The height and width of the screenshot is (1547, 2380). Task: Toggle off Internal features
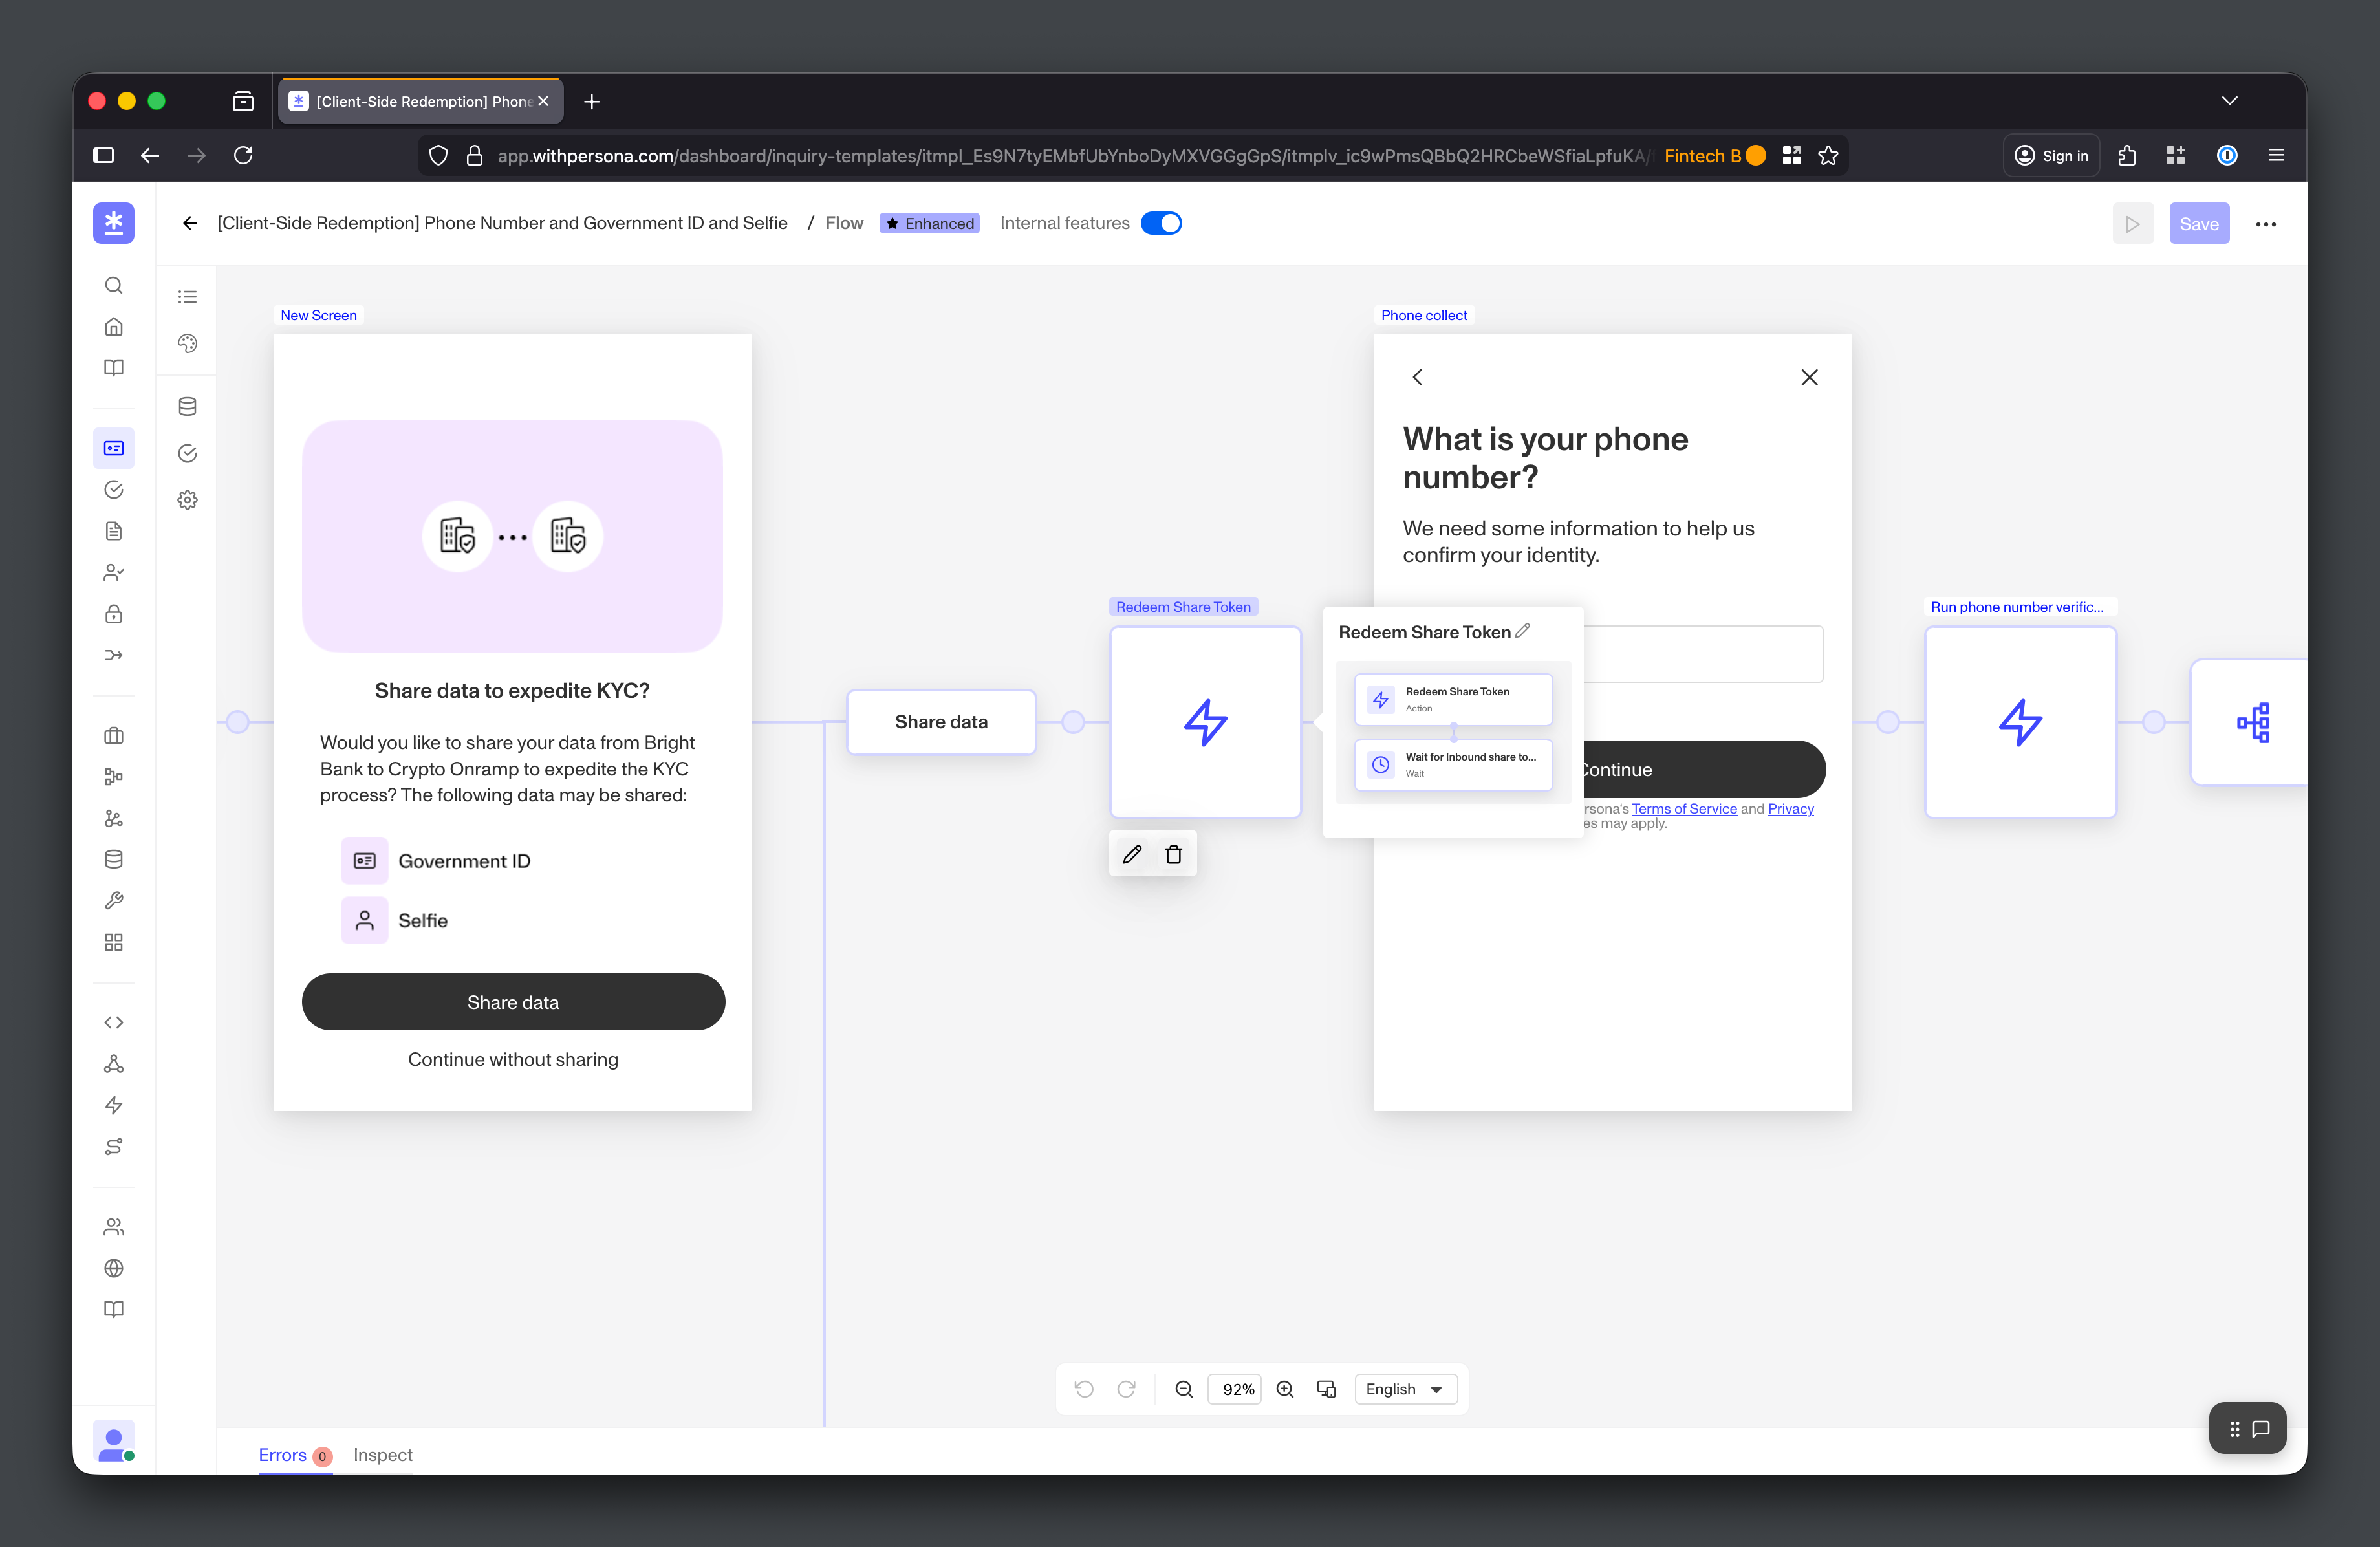1161,222
